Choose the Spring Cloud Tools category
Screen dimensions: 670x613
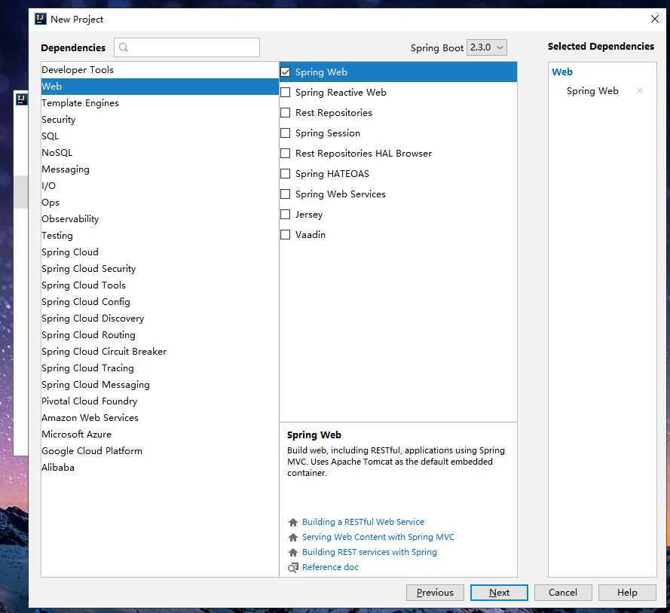click(160, 285)
